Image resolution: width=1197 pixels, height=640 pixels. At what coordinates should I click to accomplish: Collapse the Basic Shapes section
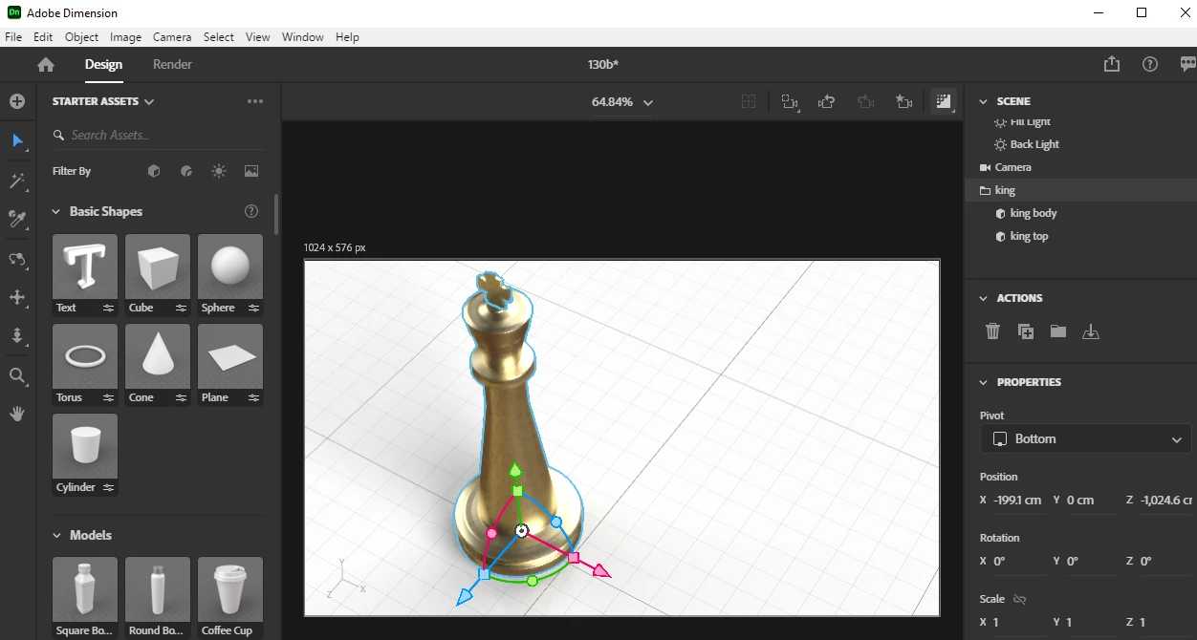click(56, 211)
